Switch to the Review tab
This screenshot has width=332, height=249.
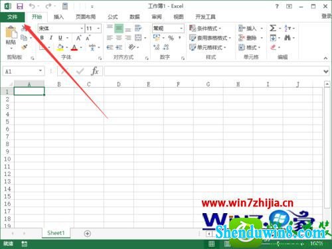[x=157, y=17]
